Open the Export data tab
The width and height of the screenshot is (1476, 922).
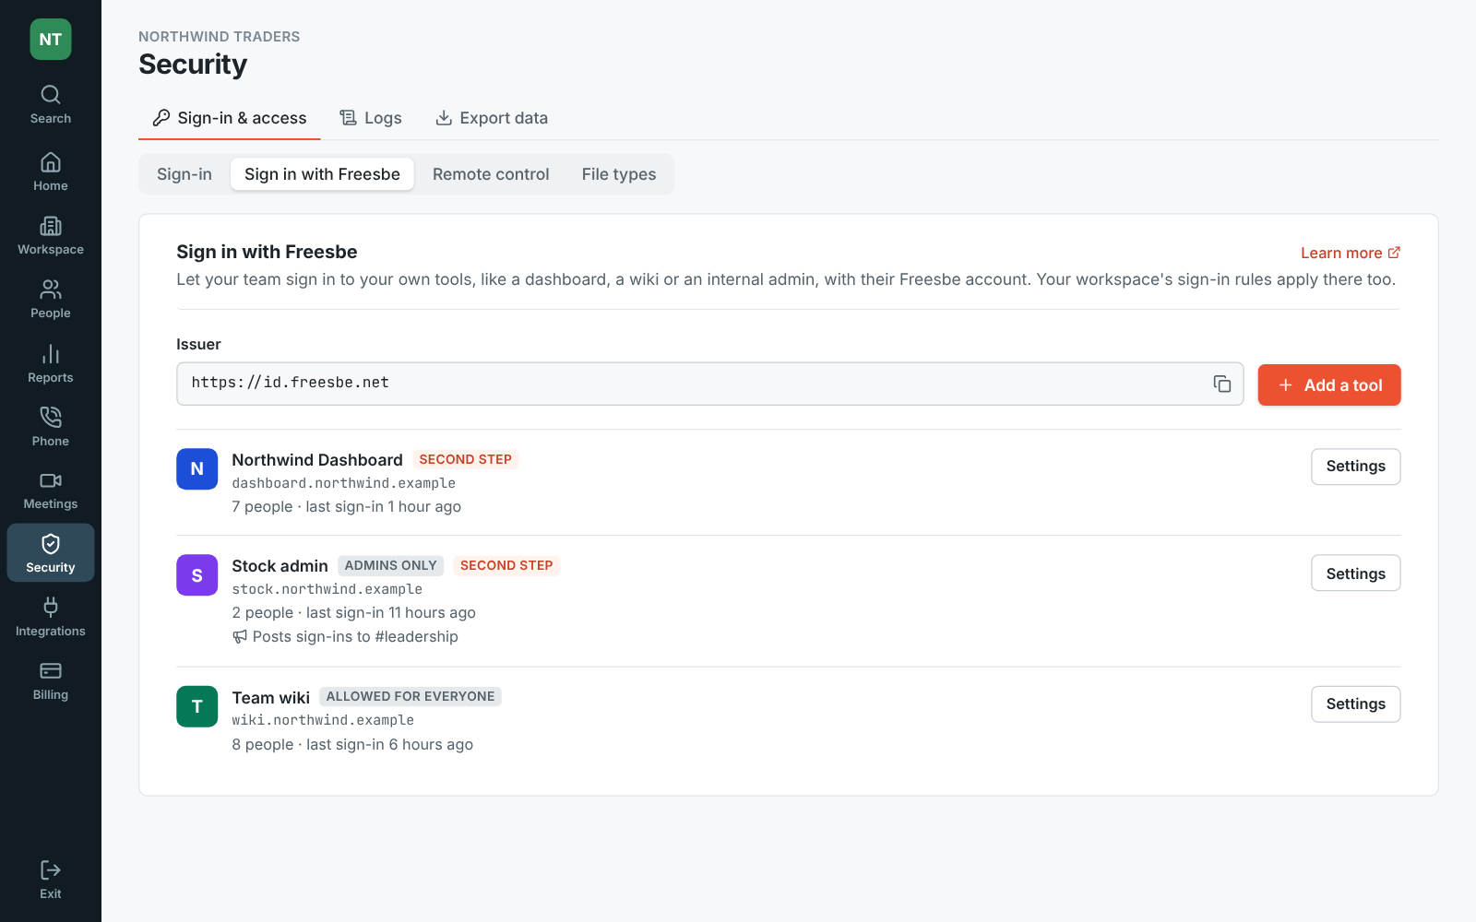(492, 118)
